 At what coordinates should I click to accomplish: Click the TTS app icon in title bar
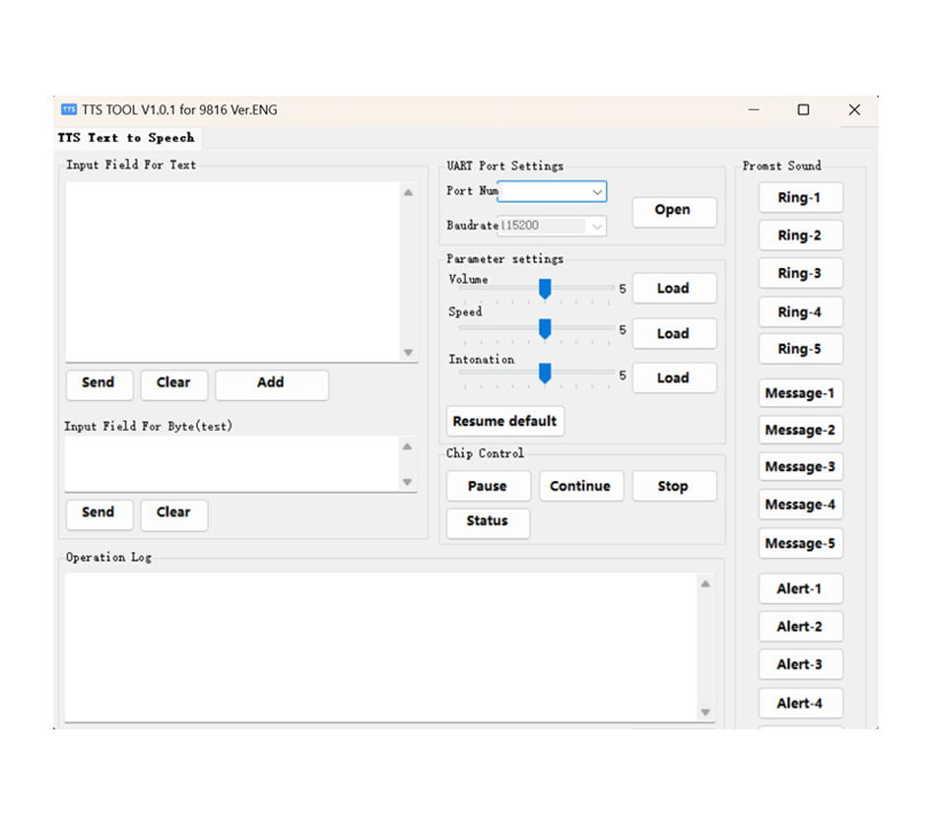[x=68, y=109]
